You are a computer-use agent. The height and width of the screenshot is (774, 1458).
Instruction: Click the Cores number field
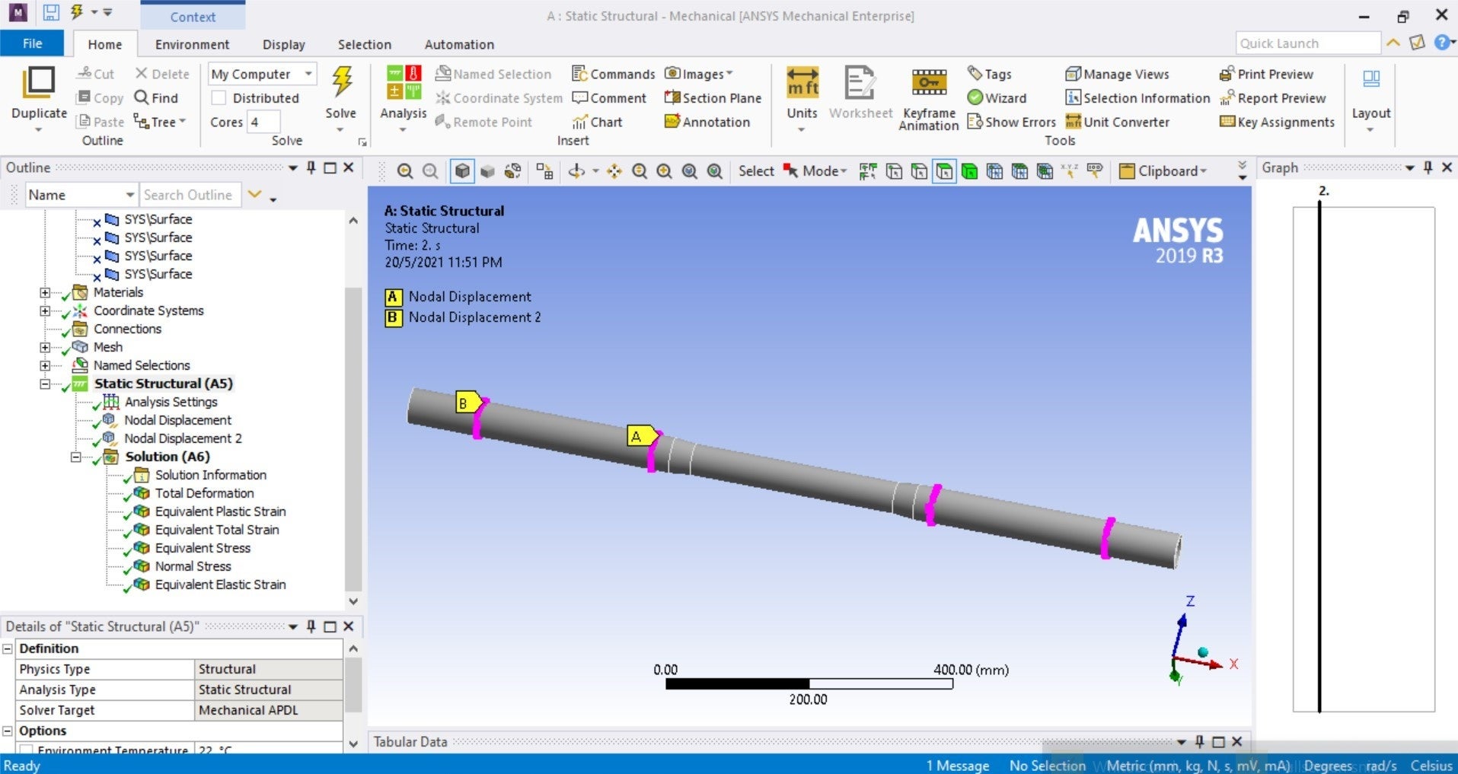[x=263, y=122]
